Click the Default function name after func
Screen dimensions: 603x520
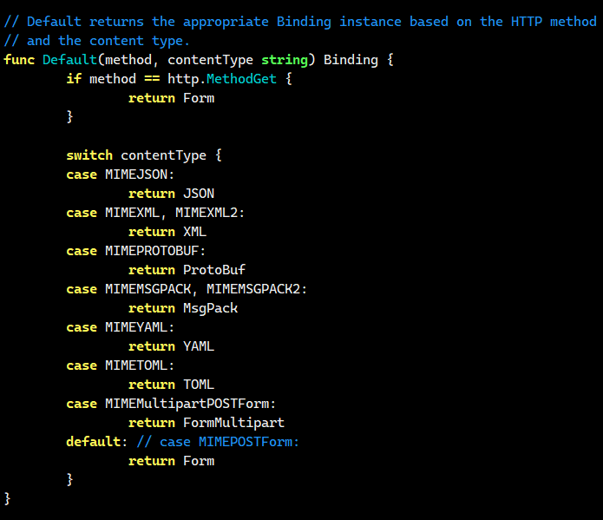tap(69, 60)
